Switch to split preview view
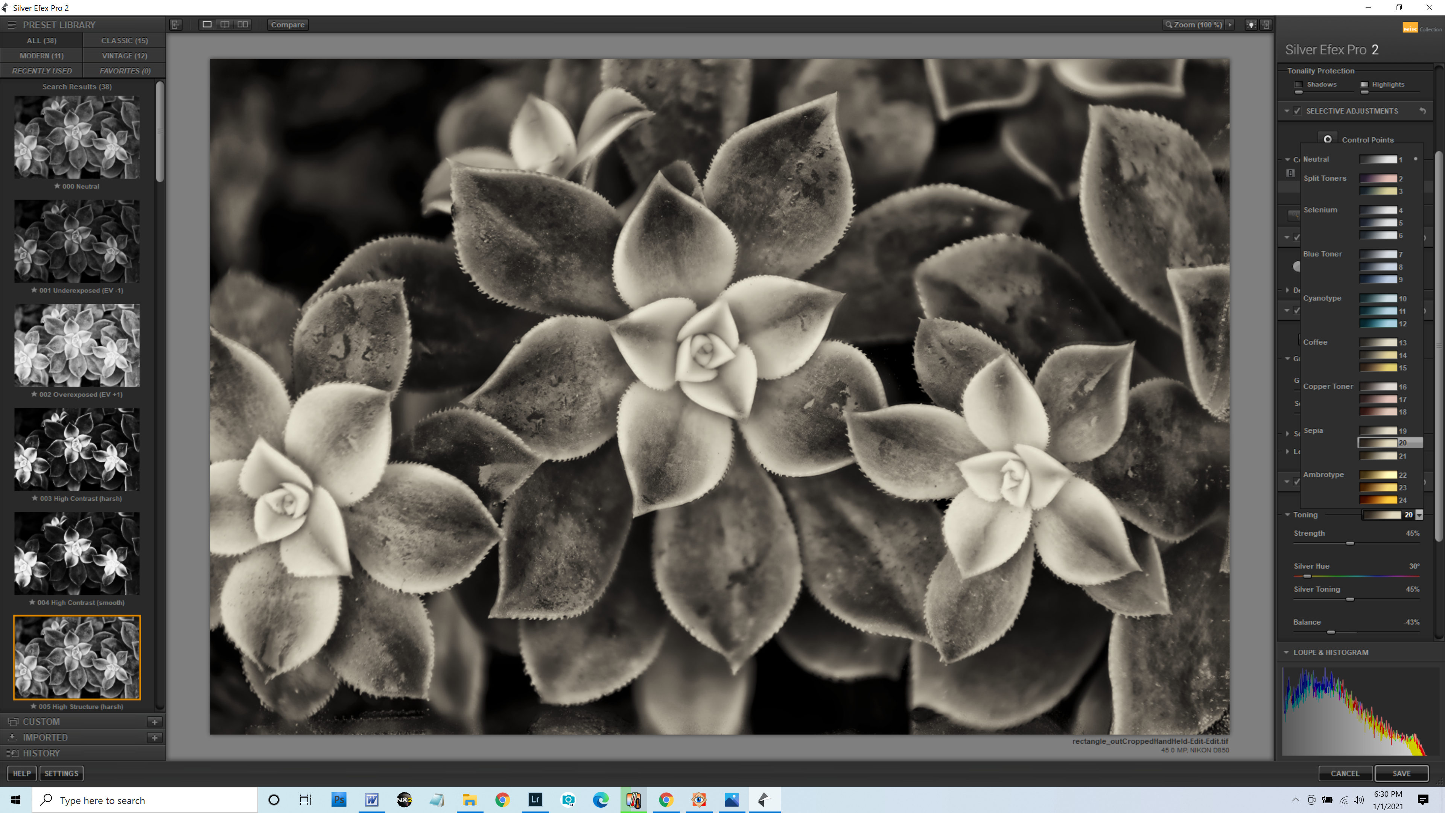This screenshot has height=813, width=1445. (x=225, y=25)
